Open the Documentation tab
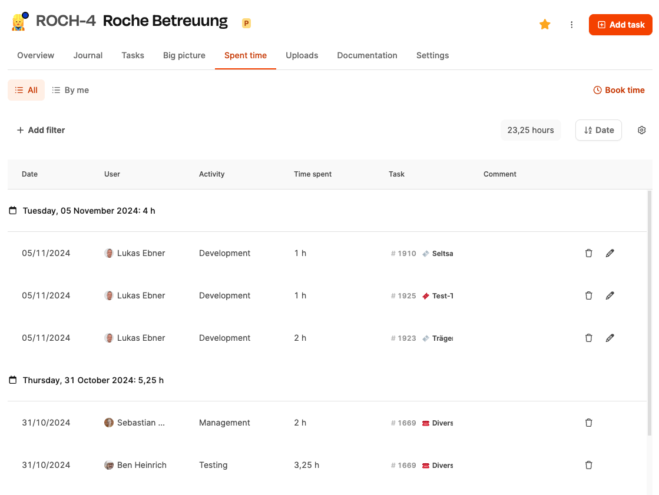 (367, 55)
